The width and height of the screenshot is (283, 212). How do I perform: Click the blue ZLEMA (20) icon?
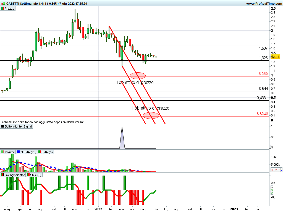18,152
